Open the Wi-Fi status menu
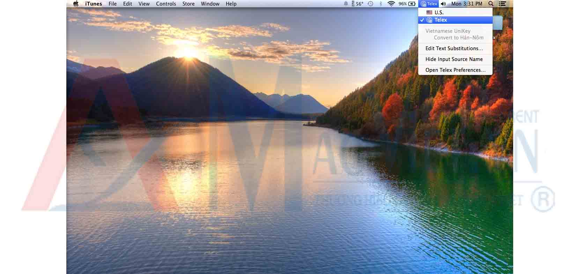The width and height of the screenshot is (576, 274). 391,4
